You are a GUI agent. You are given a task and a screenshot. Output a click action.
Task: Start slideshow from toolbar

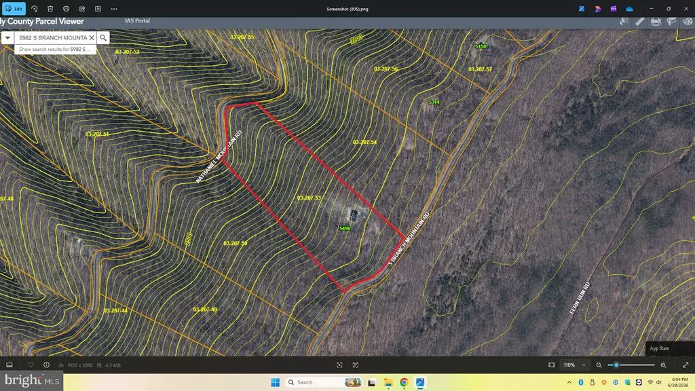(98, 8)
